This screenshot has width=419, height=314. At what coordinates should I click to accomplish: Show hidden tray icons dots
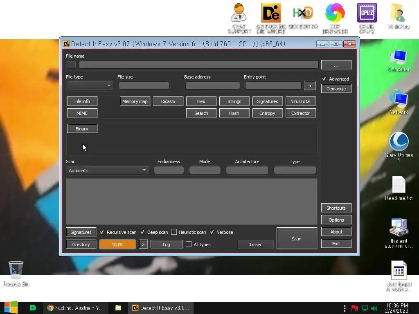[x=345, y=308]
